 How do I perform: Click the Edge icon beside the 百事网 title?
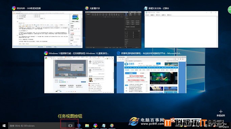[x=118, y=53]
